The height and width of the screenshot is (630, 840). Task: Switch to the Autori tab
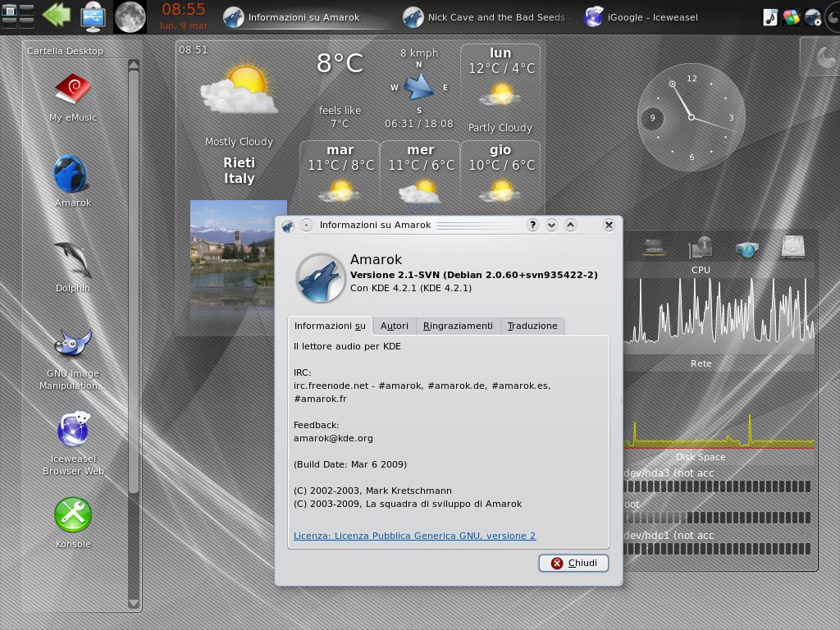click(395, 326)
